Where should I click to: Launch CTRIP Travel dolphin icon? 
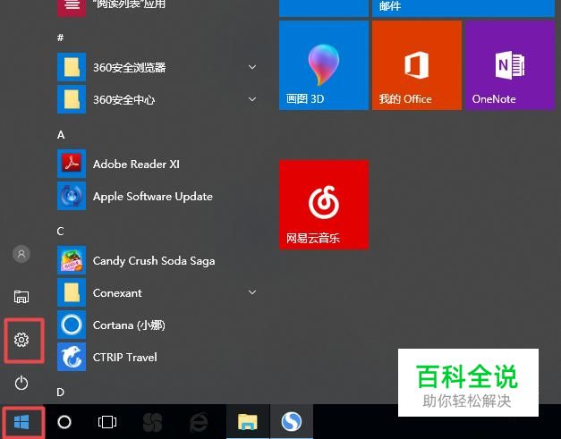[x=72, y=357]
